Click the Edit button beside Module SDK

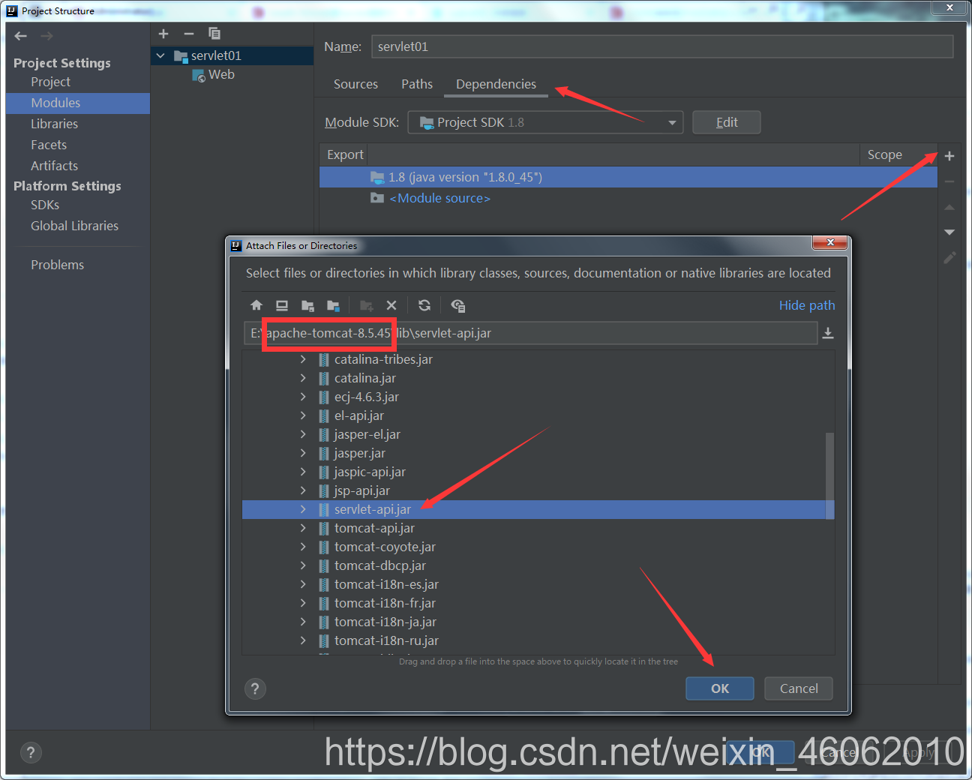click(x=727, y=122)
